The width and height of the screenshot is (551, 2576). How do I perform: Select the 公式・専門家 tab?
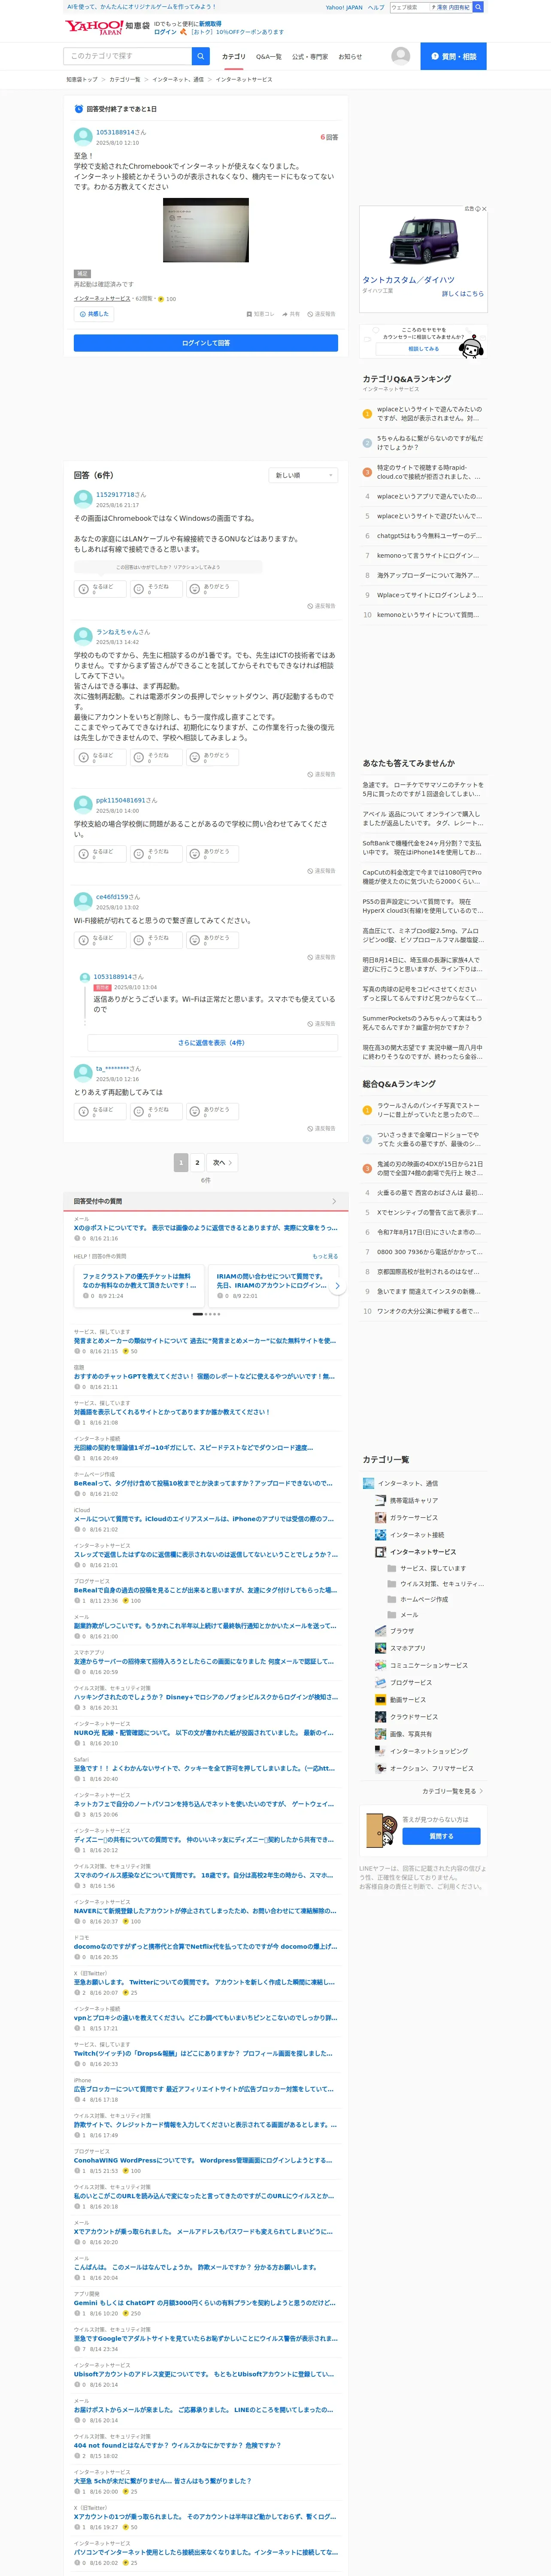(310, 57)
